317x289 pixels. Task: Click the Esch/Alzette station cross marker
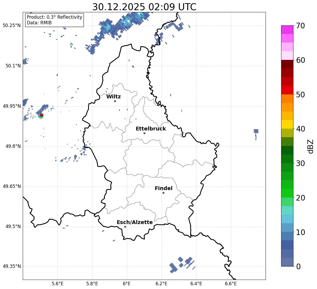tap(125, 227)
